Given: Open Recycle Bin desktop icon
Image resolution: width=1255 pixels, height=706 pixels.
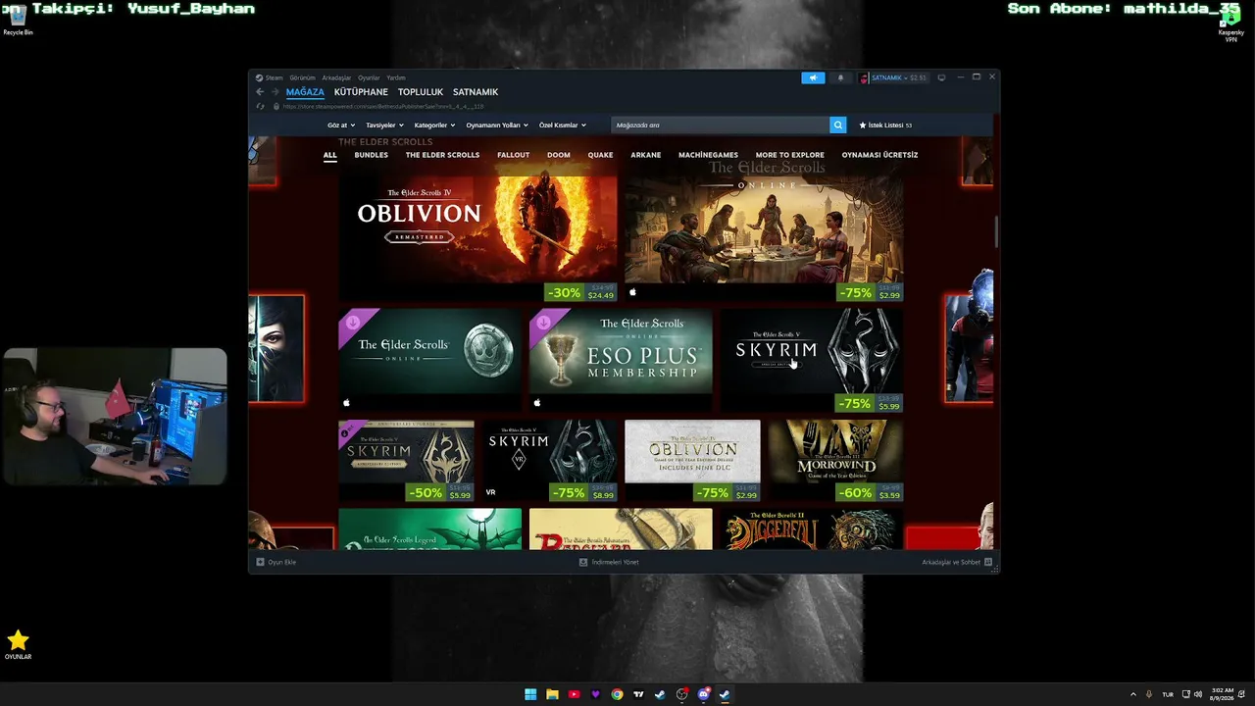Looking at the screenshot, I should tap(18, 20).
